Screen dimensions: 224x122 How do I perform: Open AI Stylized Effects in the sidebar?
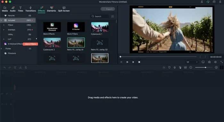click(13, 44)
